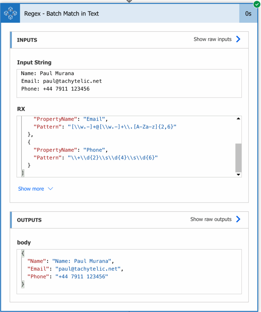
Task: Open Show raw outputs link
Action: (211, 219)
